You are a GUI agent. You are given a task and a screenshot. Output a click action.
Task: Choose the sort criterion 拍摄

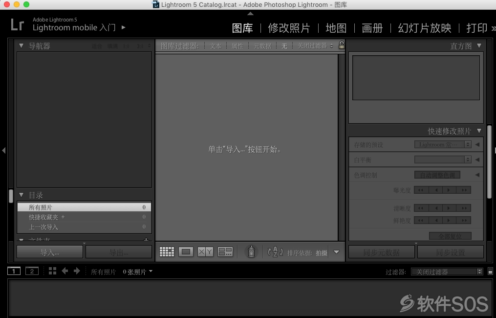[x=322, y=253]
